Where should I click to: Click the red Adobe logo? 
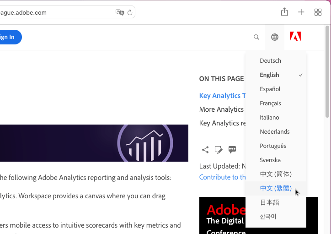tap(295, 36)
